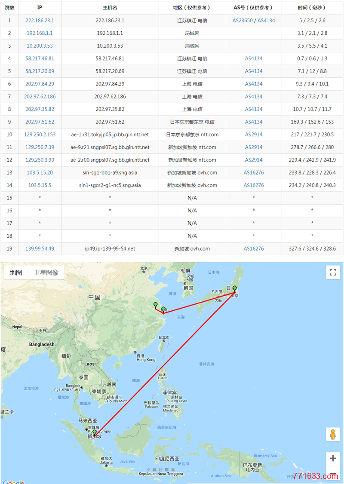Open the AS4134 link in hop 1

266,21
